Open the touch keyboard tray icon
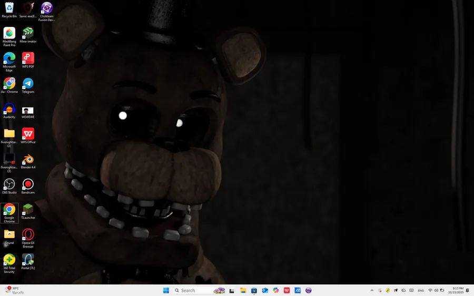Viewport: 474px width, 296px height. point(411,290)
